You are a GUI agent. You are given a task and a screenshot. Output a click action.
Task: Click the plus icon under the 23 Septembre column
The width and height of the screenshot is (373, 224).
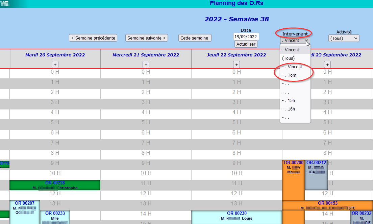coord(327,65)
